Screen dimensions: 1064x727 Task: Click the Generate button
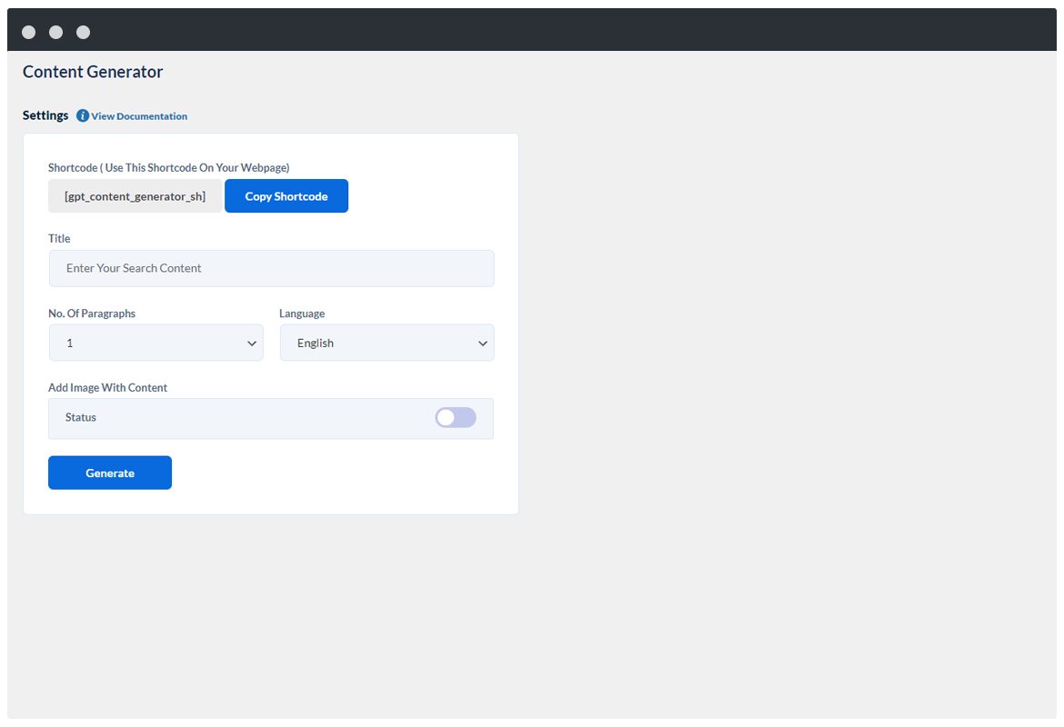point(110,473)
